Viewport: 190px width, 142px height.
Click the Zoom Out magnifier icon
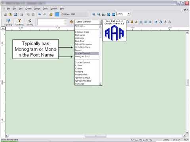(x=99, y=14)
